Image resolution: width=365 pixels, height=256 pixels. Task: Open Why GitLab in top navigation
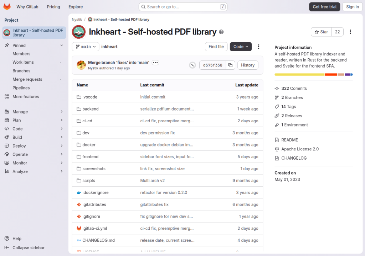click(x=27, y=7)
